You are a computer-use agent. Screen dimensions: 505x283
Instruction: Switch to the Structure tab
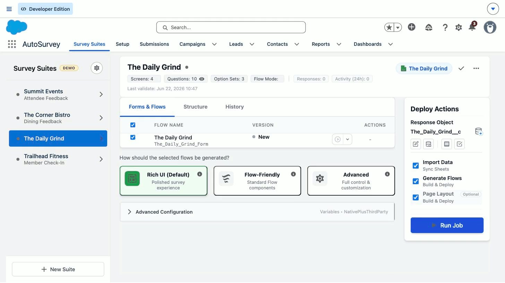(196, 107)
